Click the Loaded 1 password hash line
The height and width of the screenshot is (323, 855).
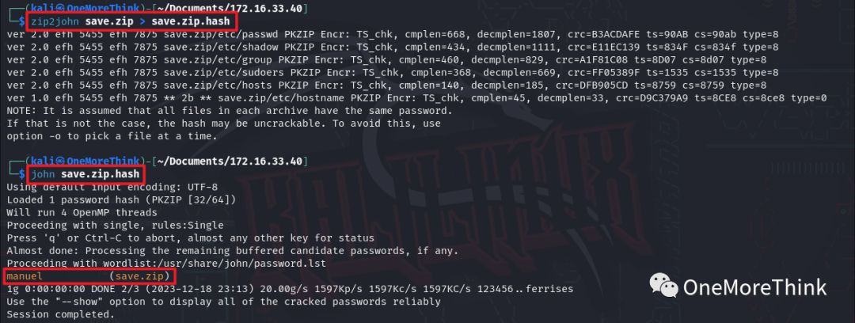121,199
